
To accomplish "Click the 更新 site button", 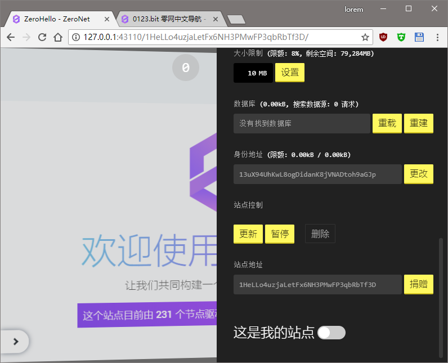I will tap(248, 234).
